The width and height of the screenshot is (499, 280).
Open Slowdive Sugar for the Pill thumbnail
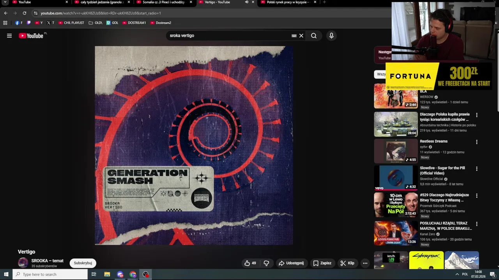396,178
